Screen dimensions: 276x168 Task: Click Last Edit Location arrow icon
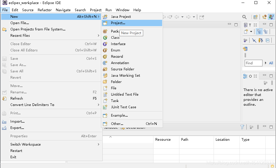tap(170, 17)
